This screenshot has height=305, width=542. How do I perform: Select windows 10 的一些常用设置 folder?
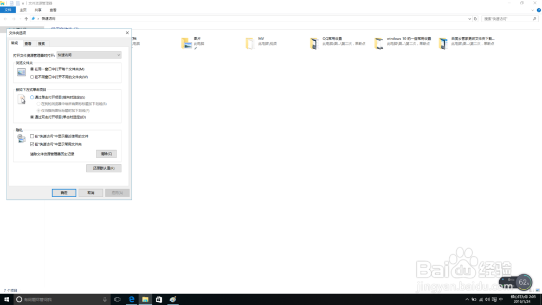click(x=403, y=43)
